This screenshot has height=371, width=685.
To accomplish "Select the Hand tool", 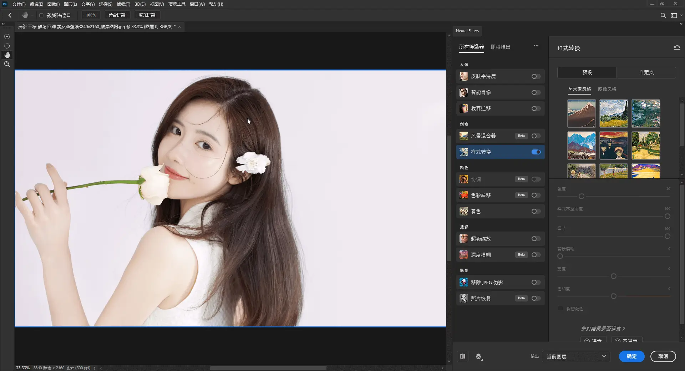I will (7, 55).
